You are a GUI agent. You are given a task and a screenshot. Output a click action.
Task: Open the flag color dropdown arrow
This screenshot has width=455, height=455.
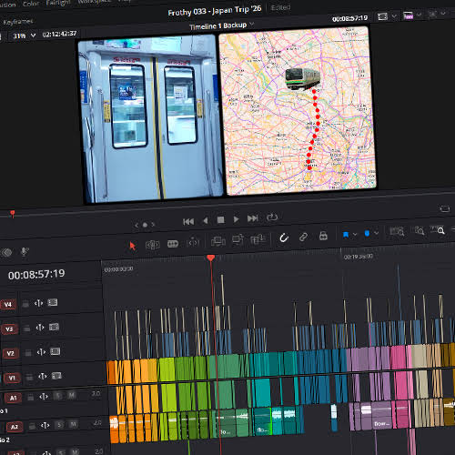[x=355, y=234]
